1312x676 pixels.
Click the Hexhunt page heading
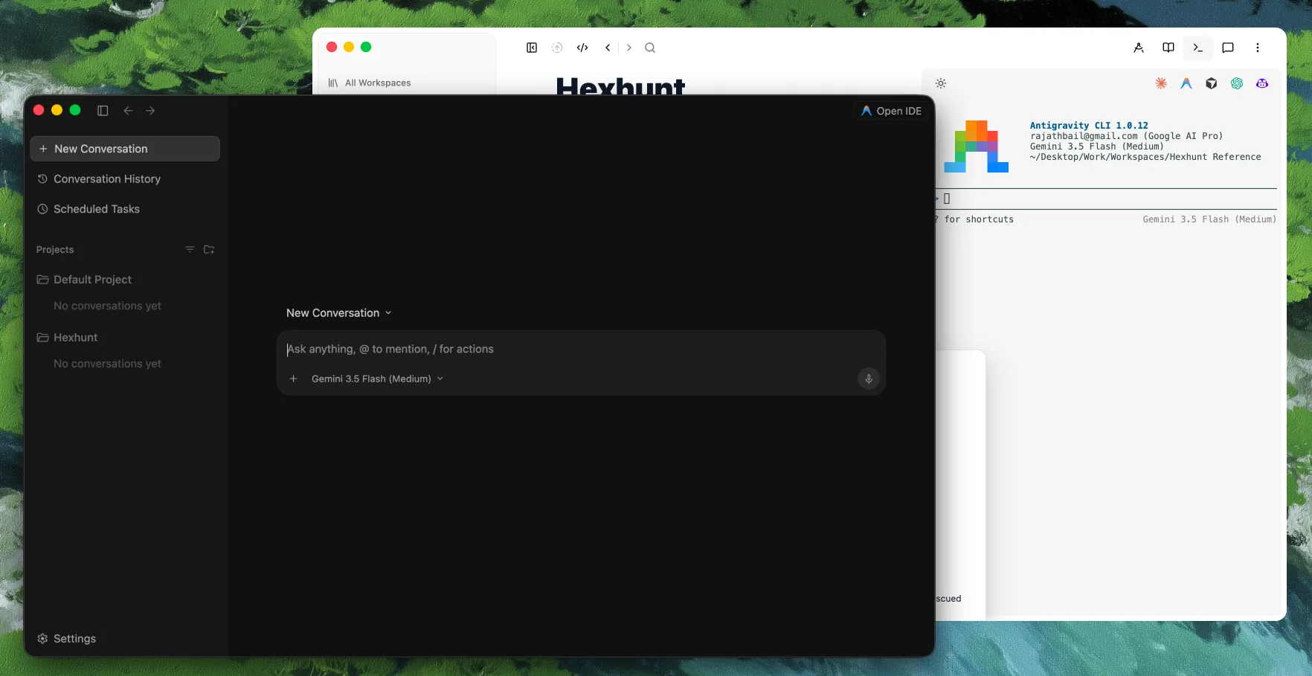pyautogui.click(x=621, y=86)
